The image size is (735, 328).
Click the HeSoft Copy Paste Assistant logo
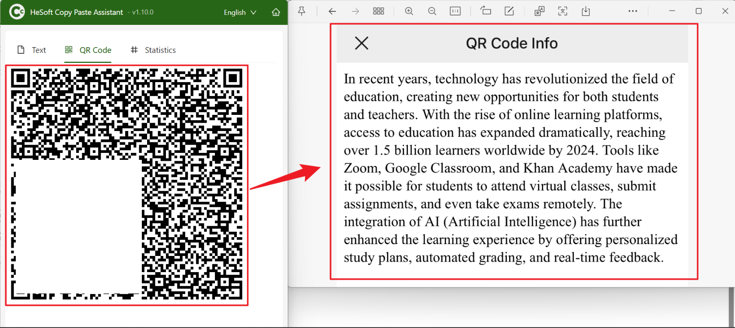[x=17, y=12]
